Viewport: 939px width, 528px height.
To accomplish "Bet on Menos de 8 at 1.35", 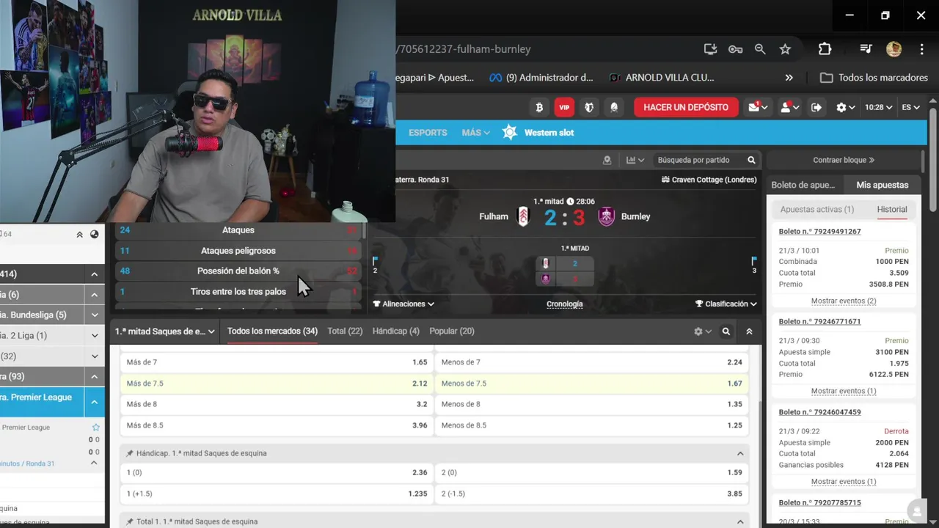I will click(x=592, y=404).
